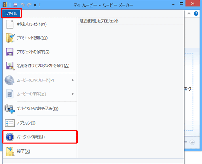The image size is (202, 164).
Task: Click the camera import from device icon
Action: click(x=10, y=109)
